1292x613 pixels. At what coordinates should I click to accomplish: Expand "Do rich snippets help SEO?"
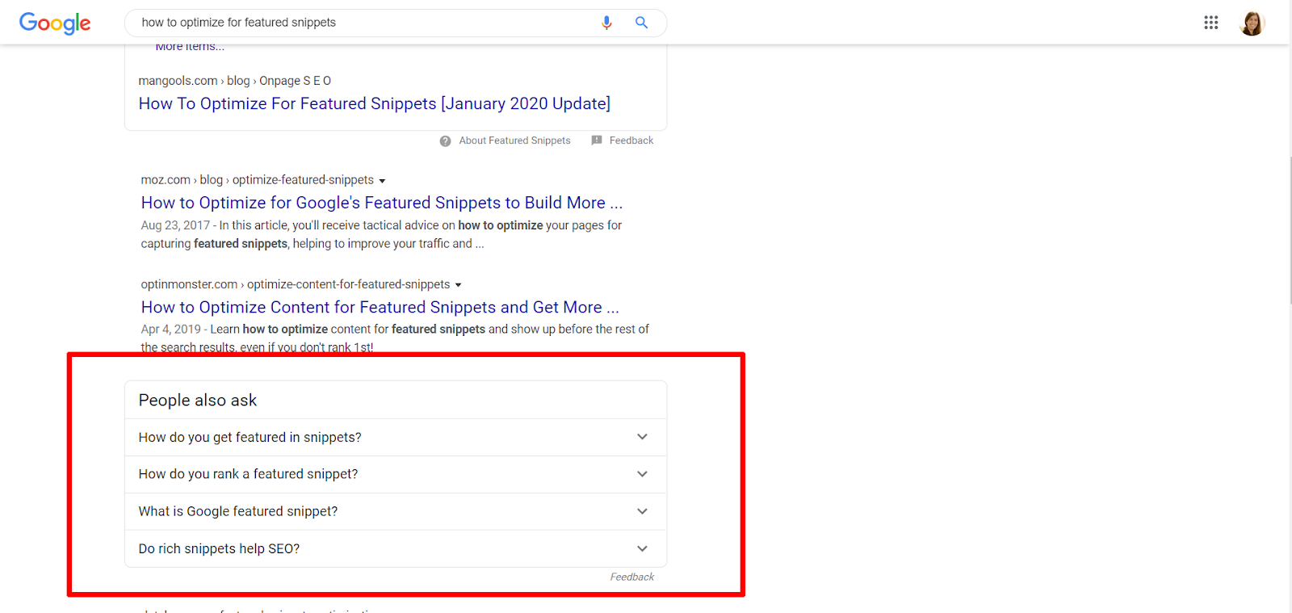tap(396, 548)
